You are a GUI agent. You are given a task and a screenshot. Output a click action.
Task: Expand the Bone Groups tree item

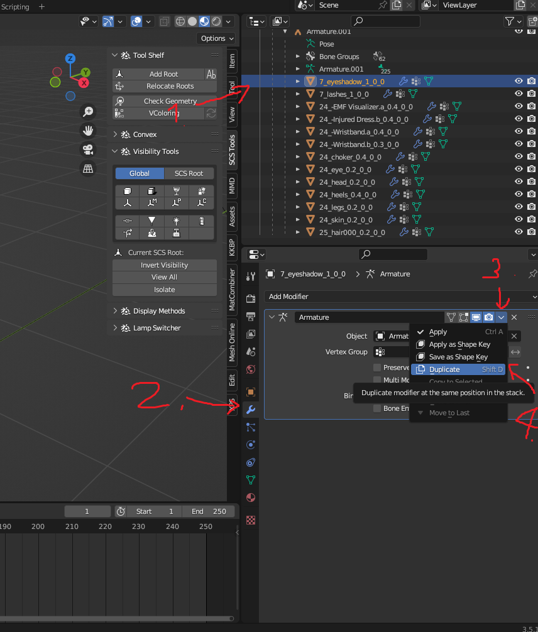pyautogui.click(x=298, y=57)
